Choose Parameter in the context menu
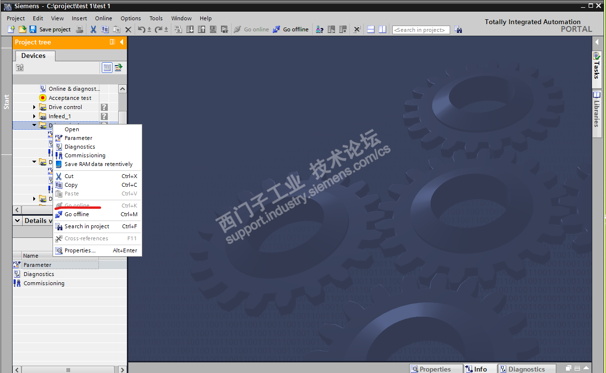Viewport: 606px width, 373px height. 97,138
